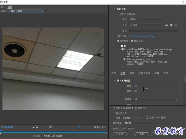Open the Frame Rate dropdown showing 15
This screenshot has height=139, width=186.
[x=156, y=99]
